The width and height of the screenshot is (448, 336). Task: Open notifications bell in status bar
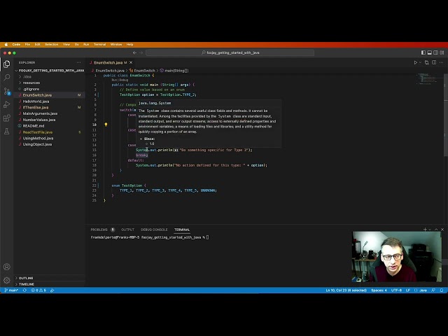442,290
